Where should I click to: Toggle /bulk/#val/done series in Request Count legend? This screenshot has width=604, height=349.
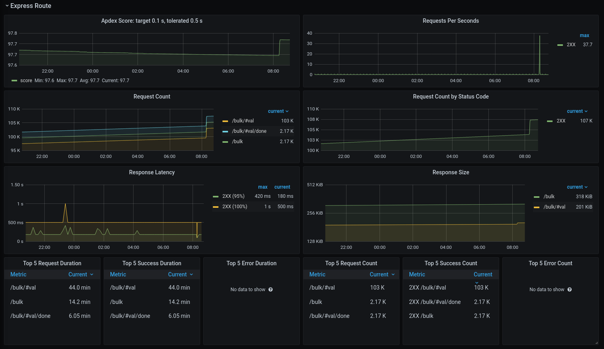249,131
